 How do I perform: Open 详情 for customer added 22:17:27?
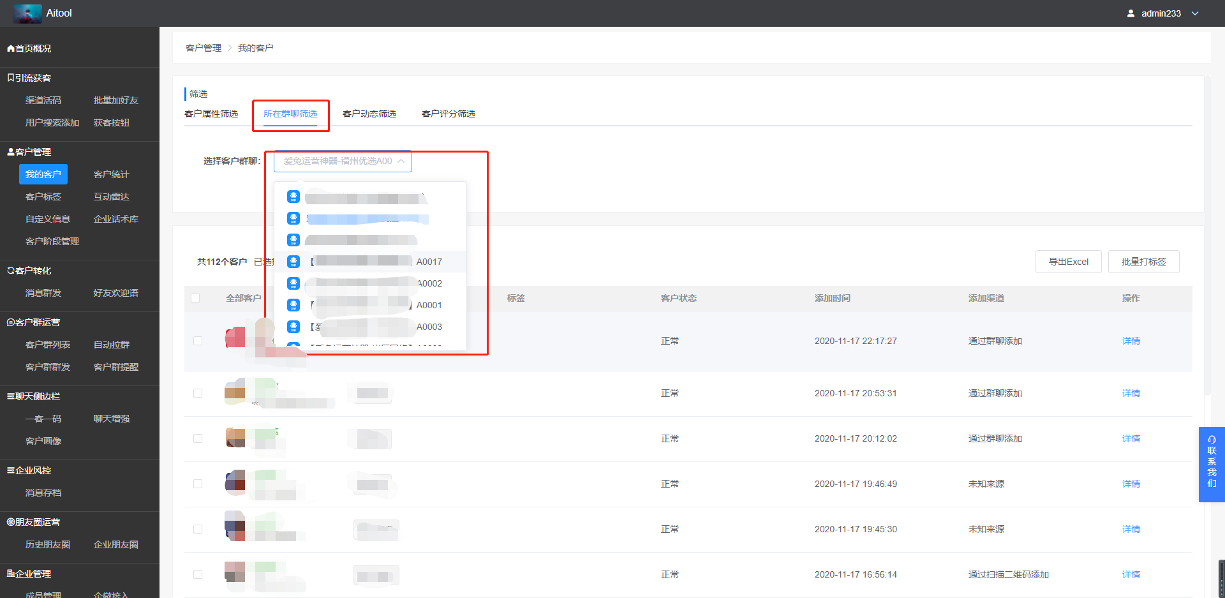coord(1131,341)
